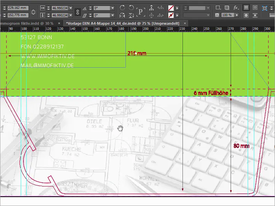Screen dimensions: 275x206
Task: Apply drop shadow icon
Action: (x=227, y=8)
